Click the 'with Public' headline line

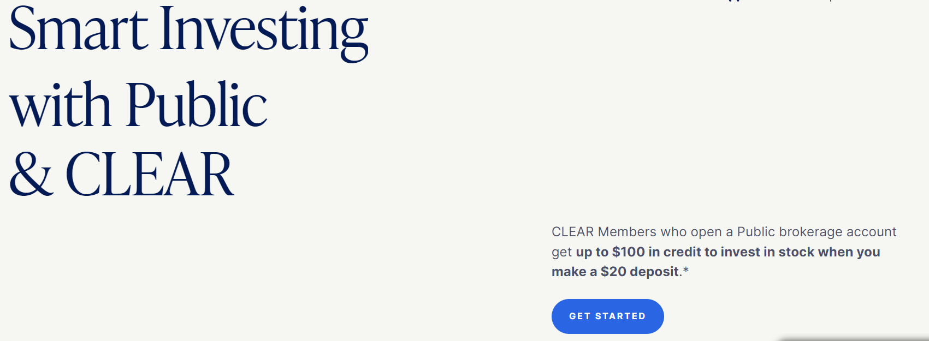click(138, 105)
